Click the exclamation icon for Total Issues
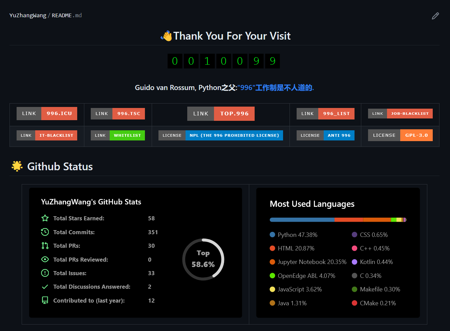Screen dimensions: 450x331 45,273
